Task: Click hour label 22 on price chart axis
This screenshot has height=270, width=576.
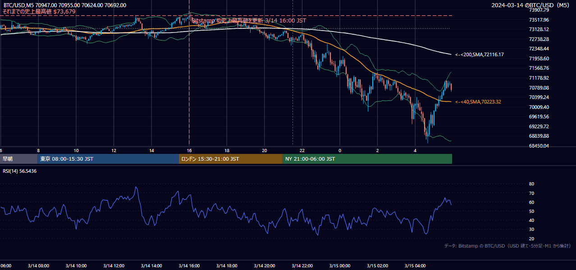Action: pyautogui.click(x=302, y=151)
